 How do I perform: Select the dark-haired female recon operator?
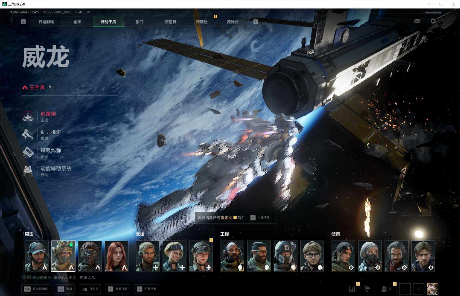pyautogui.click(x=343, y=256)
